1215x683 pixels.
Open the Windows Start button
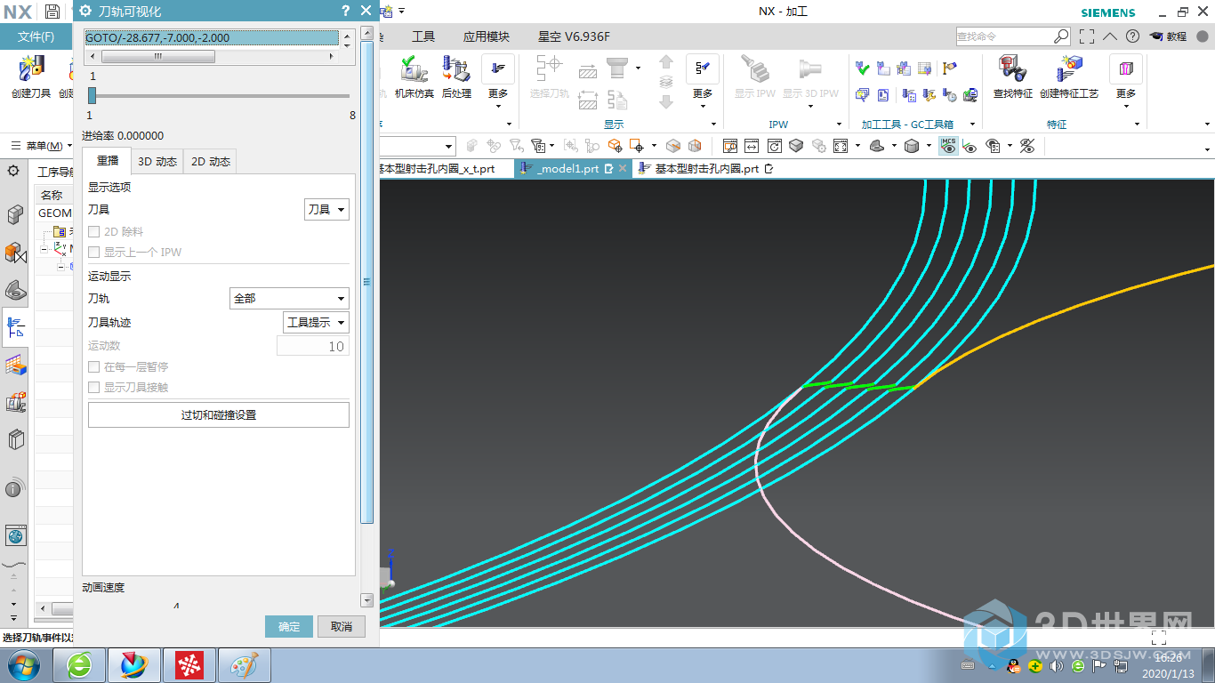coord(21,665)
